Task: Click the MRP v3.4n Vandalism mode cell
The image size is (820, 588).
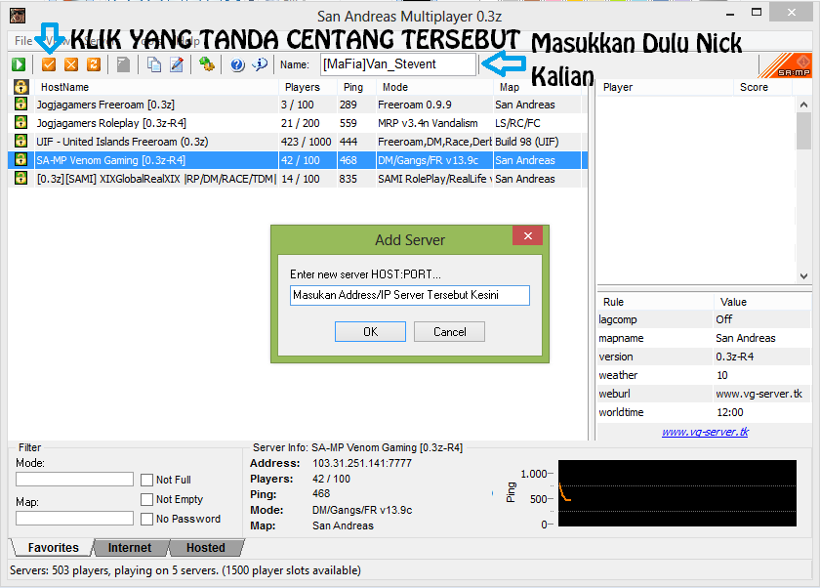Action: [x=428, y=123]
